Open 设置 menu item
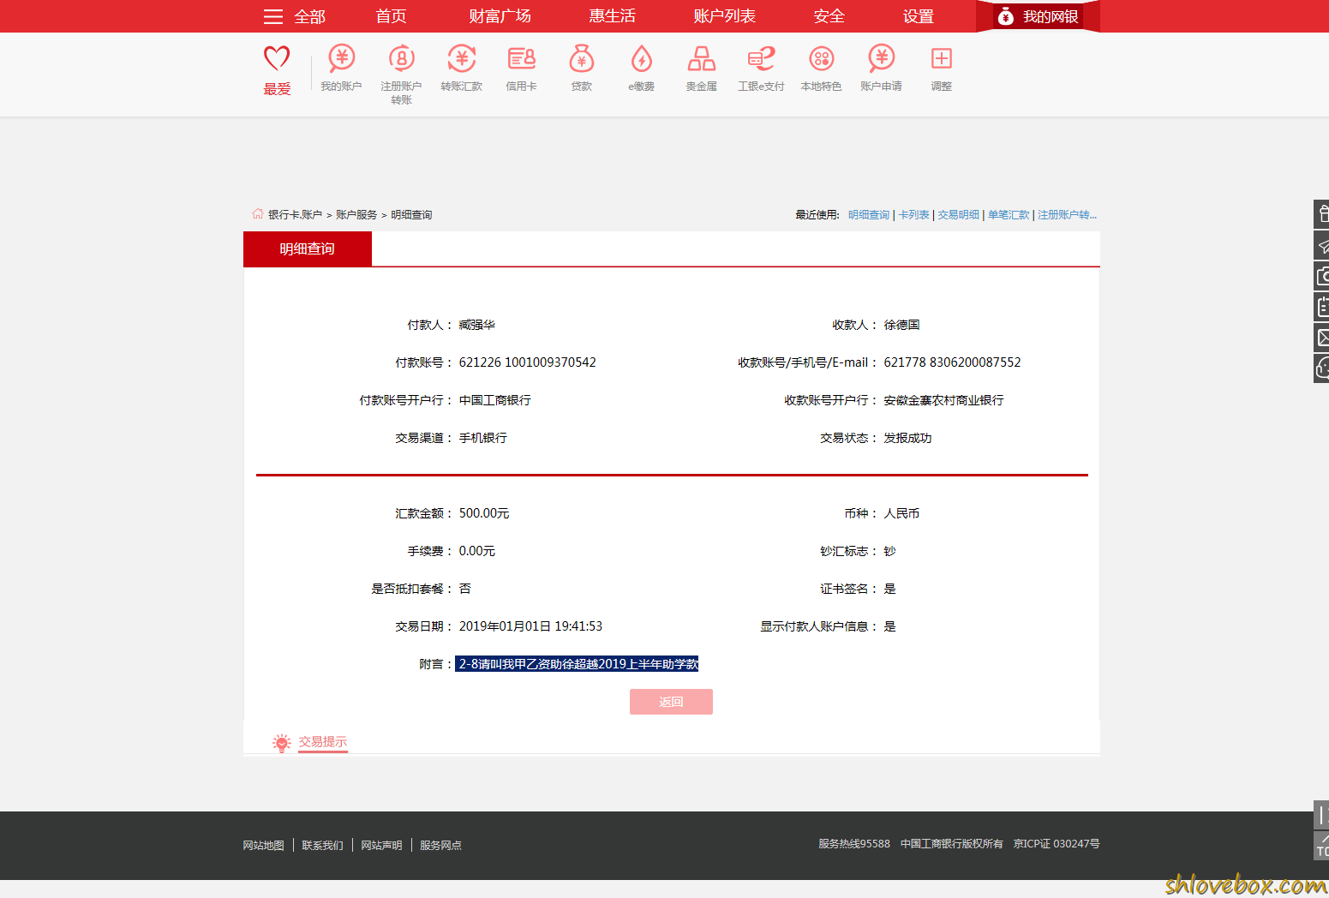The width and height of the screenshot is (1329, 898). (x=918, y=16)
